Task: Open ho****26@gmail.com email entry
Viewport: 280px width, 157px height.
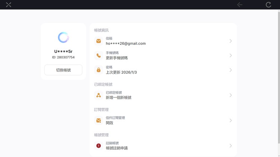Action: 126,44
